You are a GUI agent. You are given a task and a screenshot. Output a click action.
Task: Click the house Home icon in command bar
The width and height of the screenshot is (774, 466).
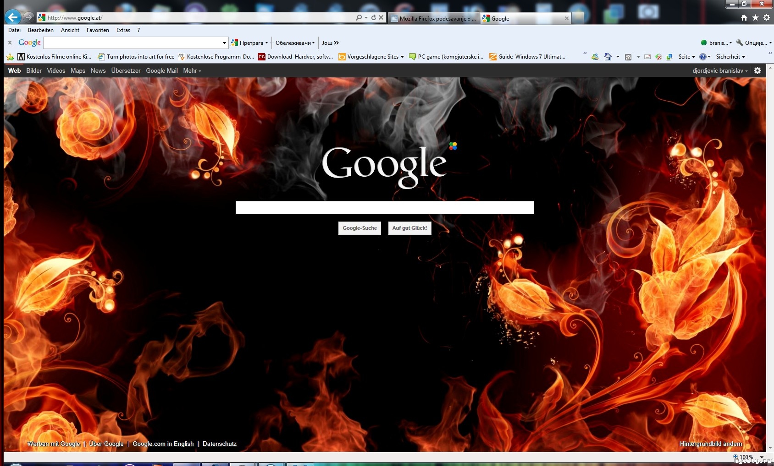pyautogui.click(x=608, y=57)
